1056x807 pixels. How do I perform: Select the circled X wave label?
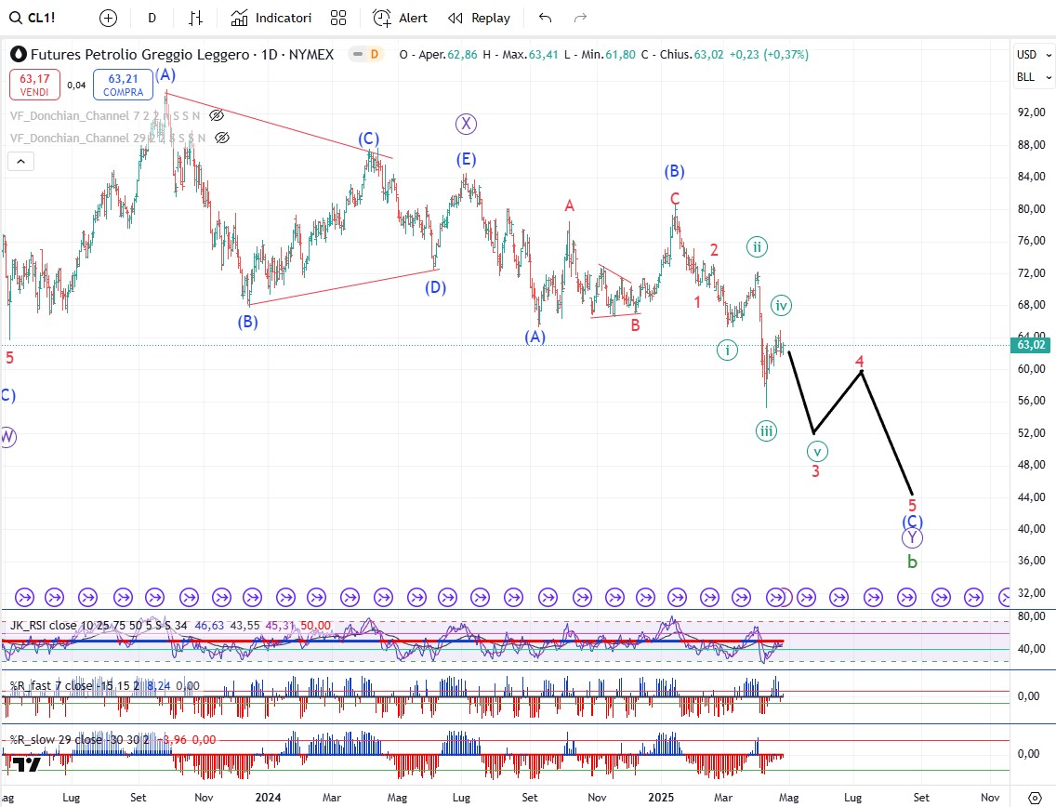(x=466, y=124)
